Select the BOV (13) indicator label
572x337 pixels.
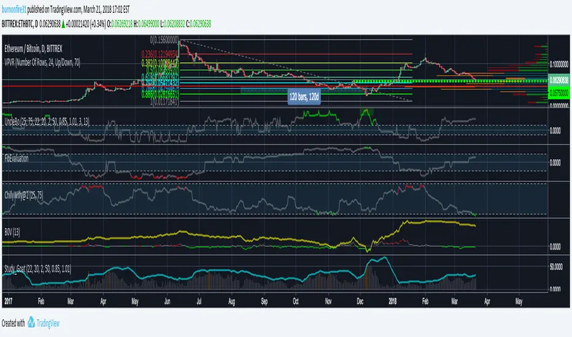coord(12,232)
